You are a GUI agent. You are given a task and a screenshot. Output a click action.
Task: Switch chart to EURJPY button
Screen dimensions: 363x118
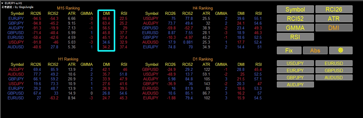tap(295, 70)
